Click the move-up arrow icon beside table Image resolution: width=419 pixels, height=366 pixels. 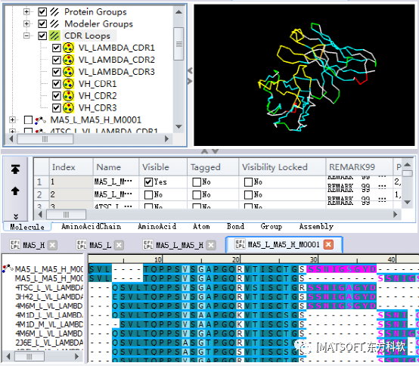(x=15, y=191)
